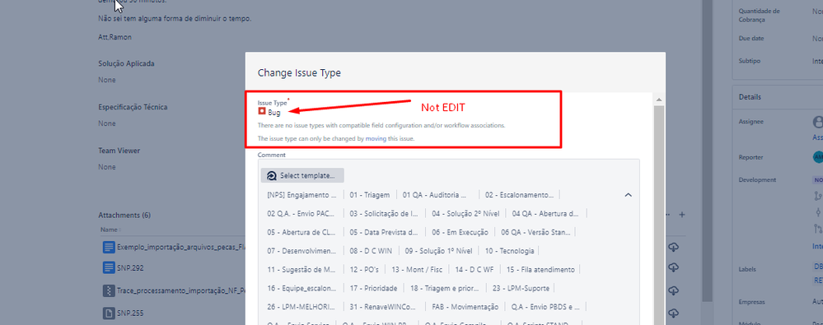Image resolution: width=823 pixels, height=325 pixels.
Task: Insert the '05 - Abertura de CL...' template
Action: pos(302,232)
